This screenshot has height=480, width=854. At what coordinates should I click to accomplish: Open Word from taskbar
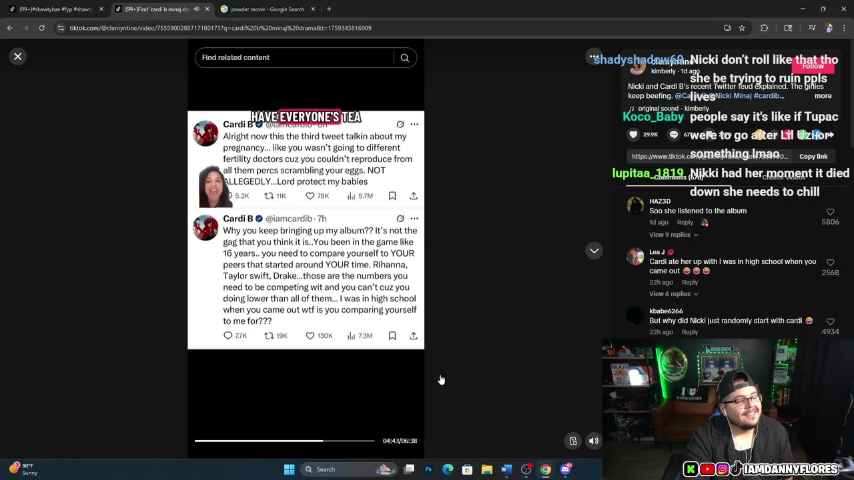point(506,469)
